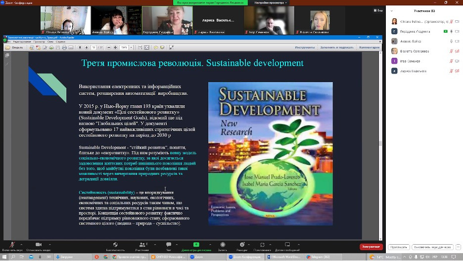Start recording with the Record icon
The height and width of the screenshot is (261, 463).
[222, 245]
